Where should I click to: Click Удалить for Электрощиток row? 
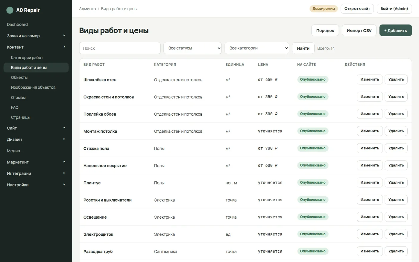(396, 234)
